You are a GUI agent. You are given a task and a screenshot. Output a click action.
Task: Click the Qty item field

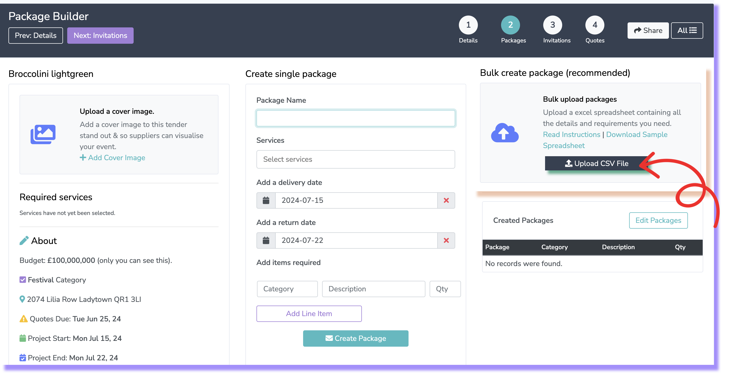(445, 289)
